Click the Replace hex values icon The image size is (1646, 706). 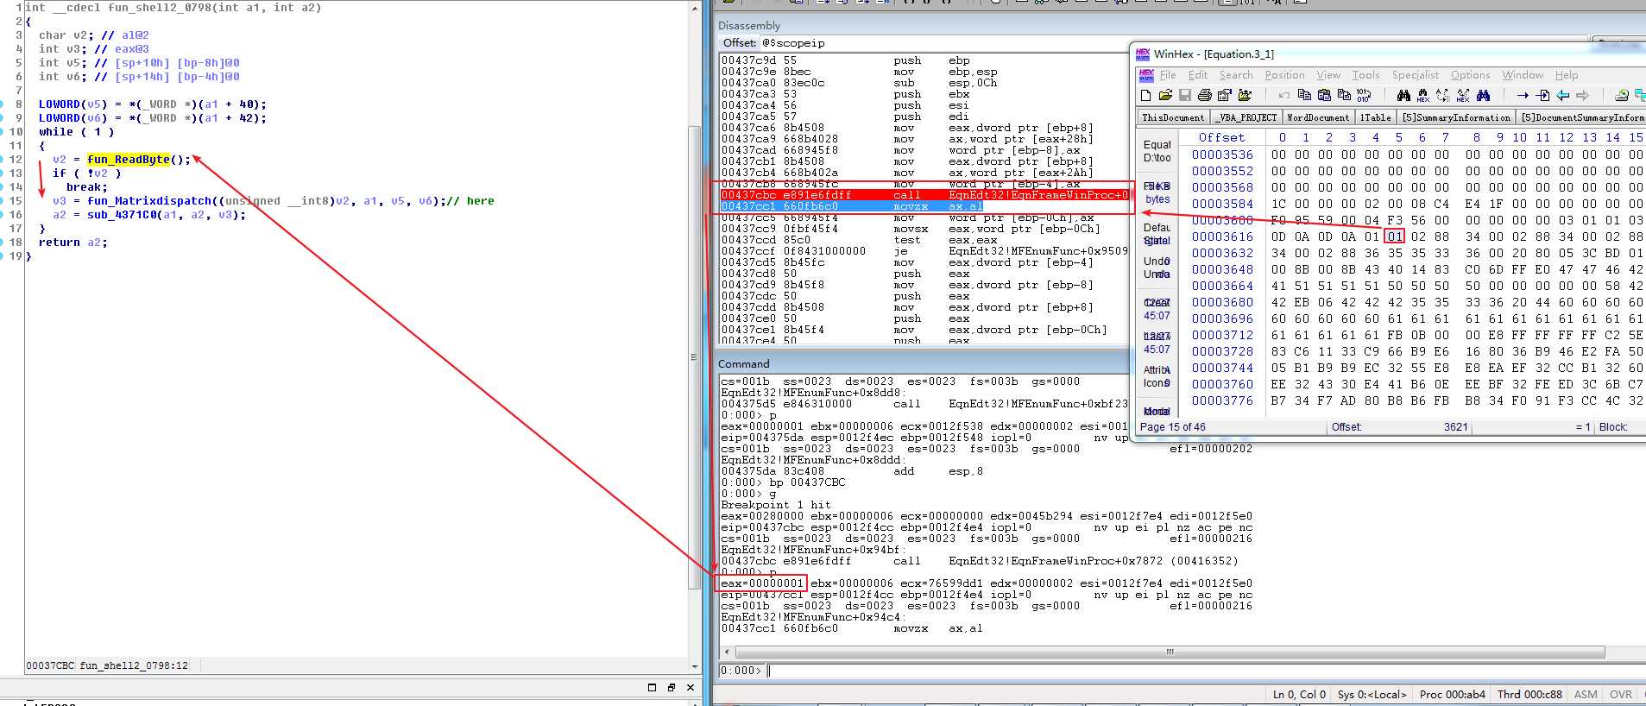(x=1463, y=95)
